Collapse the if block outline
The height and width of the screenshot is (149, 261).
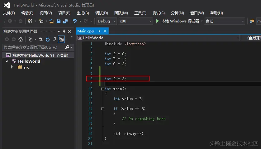tap(102, 109)
